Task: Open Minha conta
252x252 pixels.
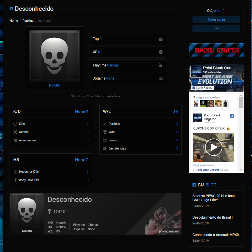Action: click(216, 20)
